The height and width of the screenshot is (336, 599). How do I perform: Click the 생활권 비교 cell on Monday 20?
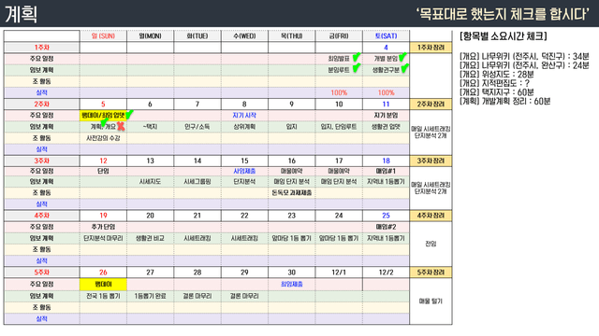(x=150, y=238)
